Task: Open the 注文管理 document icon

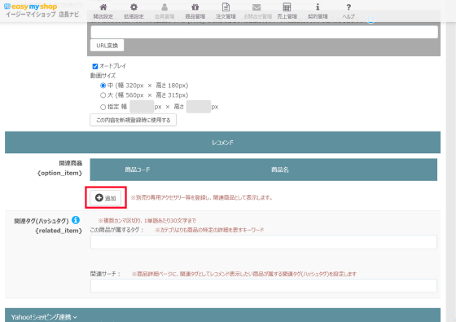Action: (226, 7)
